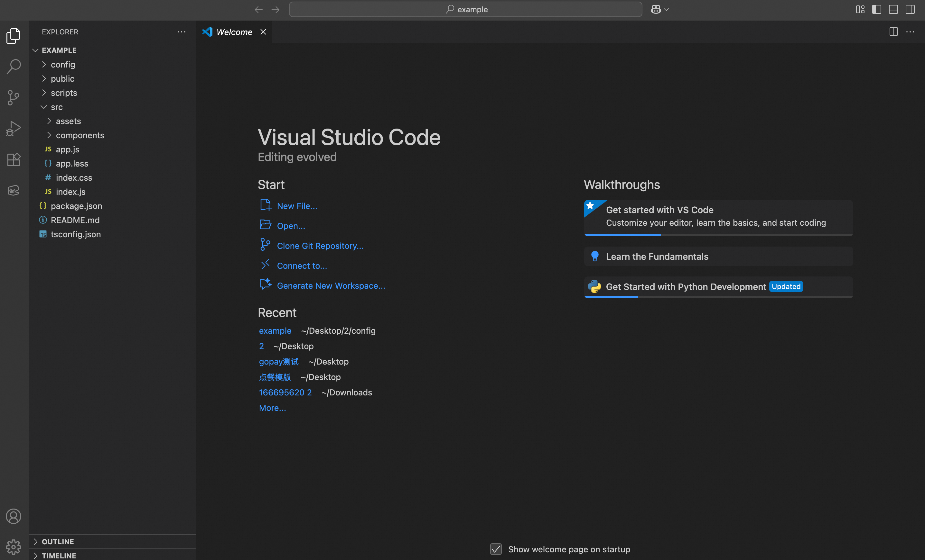This screenshot has height=560, width=925.
Task: Toggle the bottom panel visibility
Action: pyautogui.click(x=893, y=9)
